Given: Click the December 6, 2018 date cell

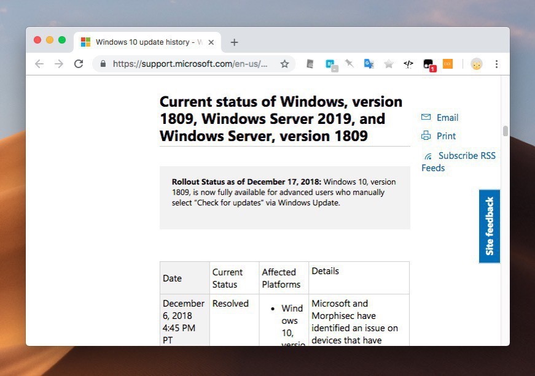Looking at the screenshot, I should click(x=184, y=321).
